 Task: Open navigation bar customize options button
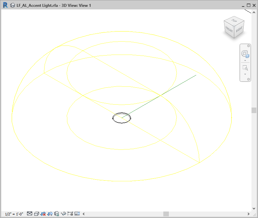point(249,79)
